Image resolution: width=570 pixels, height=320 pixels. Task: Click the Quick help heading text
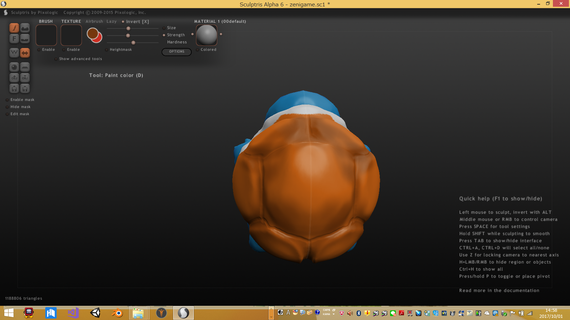[x=501, y=199]
